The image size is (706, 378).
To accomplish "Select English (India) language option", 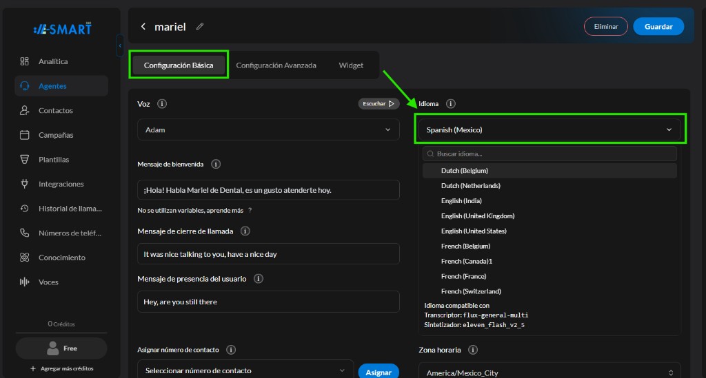I will point(549,201).
